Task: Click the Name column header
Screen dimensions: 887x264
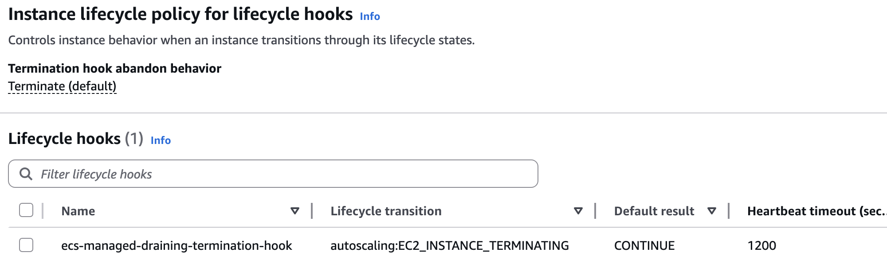Action: [78, 211]
